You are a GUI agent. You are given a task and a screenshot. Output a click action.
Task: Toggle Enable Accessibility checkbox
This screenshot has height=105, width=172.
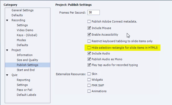coord(89,35)
